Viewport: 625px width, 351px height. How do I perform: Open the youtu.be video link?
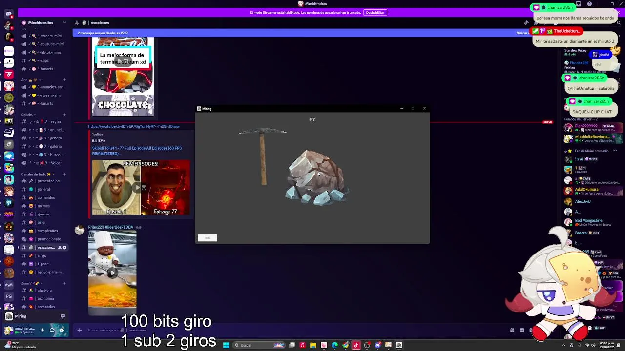click(x=134, y=126)
